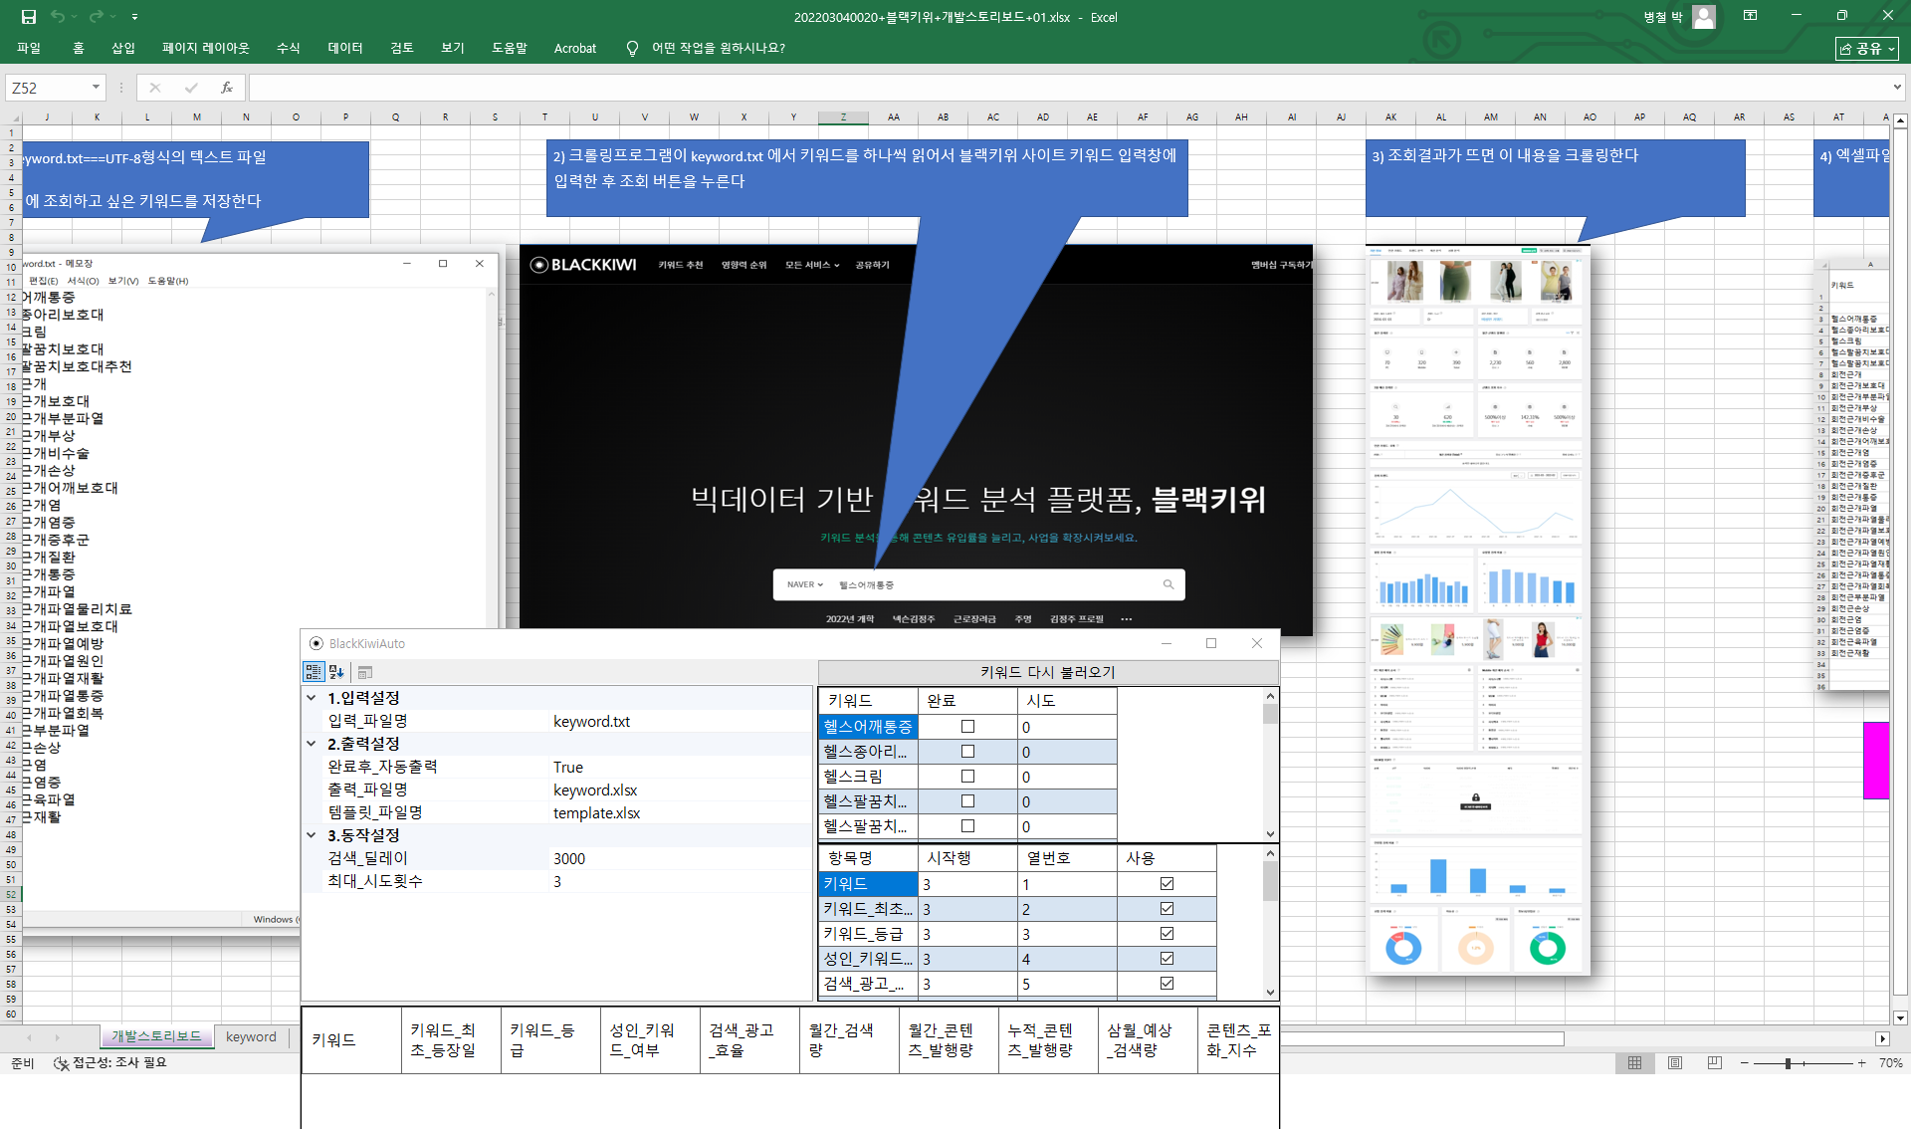Open the Name Box dropdown arrow

[96, 88]
